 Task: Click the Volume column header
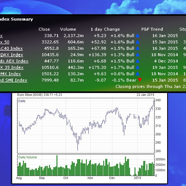point(68,29)
